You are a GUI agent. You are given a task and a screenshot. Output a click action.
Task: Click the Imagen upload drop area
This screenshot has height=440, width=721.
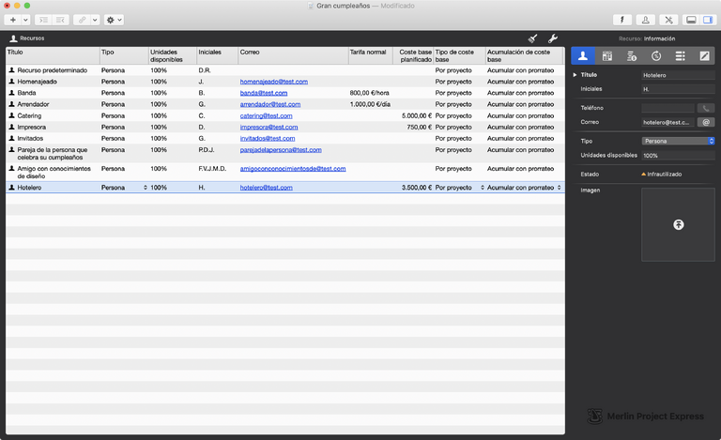tap(678, 224)
